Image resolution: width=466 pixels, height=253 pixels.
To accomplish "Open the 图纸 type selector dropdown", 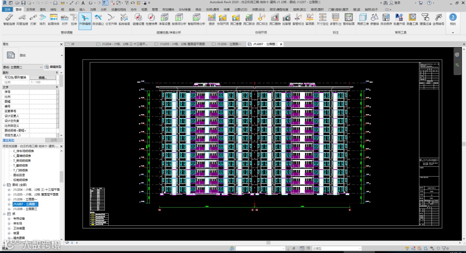I will coord(33,55).
